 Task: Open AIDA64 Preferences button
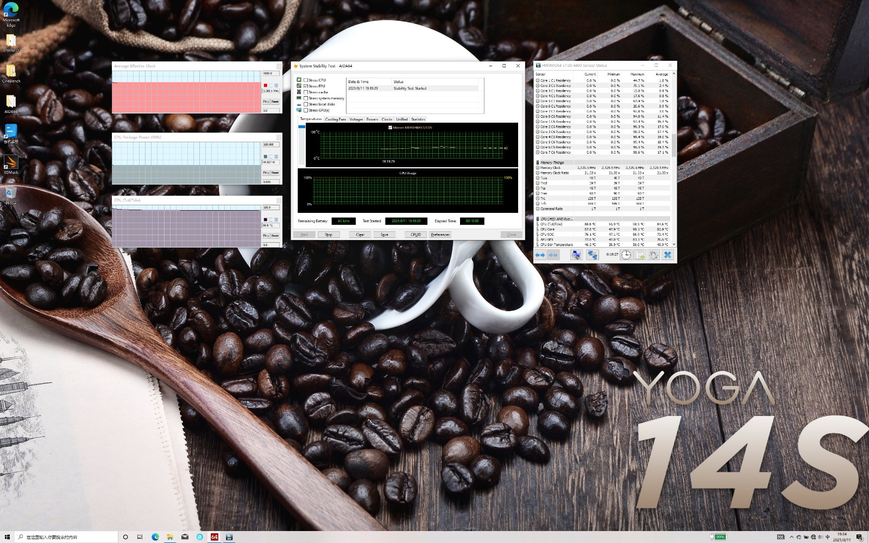440,235
